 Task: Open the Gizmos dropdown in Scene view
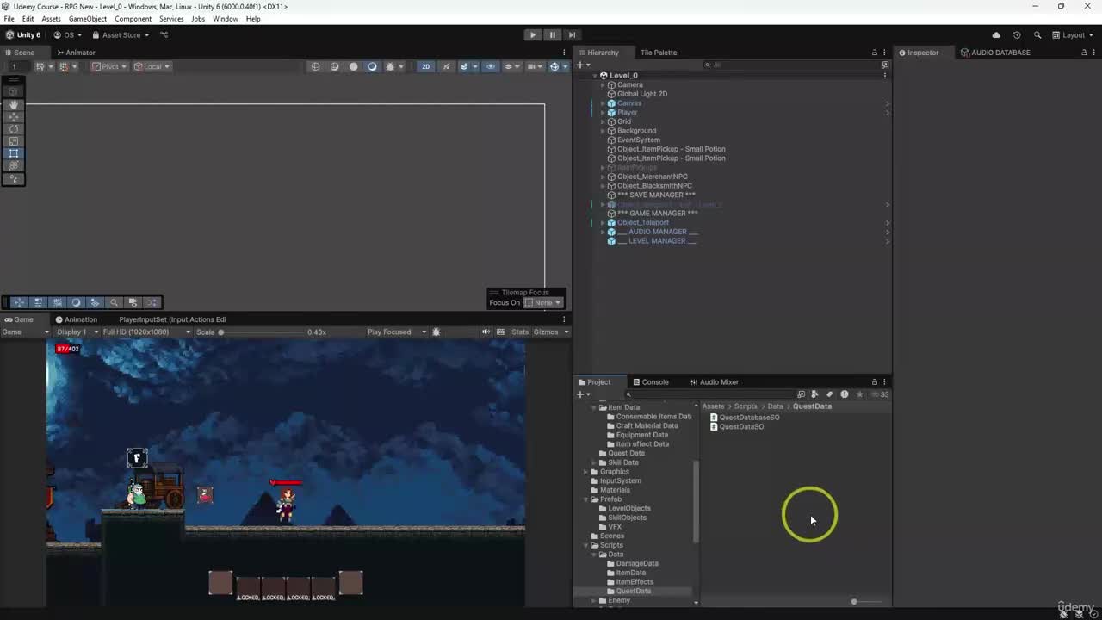point(557,66)
